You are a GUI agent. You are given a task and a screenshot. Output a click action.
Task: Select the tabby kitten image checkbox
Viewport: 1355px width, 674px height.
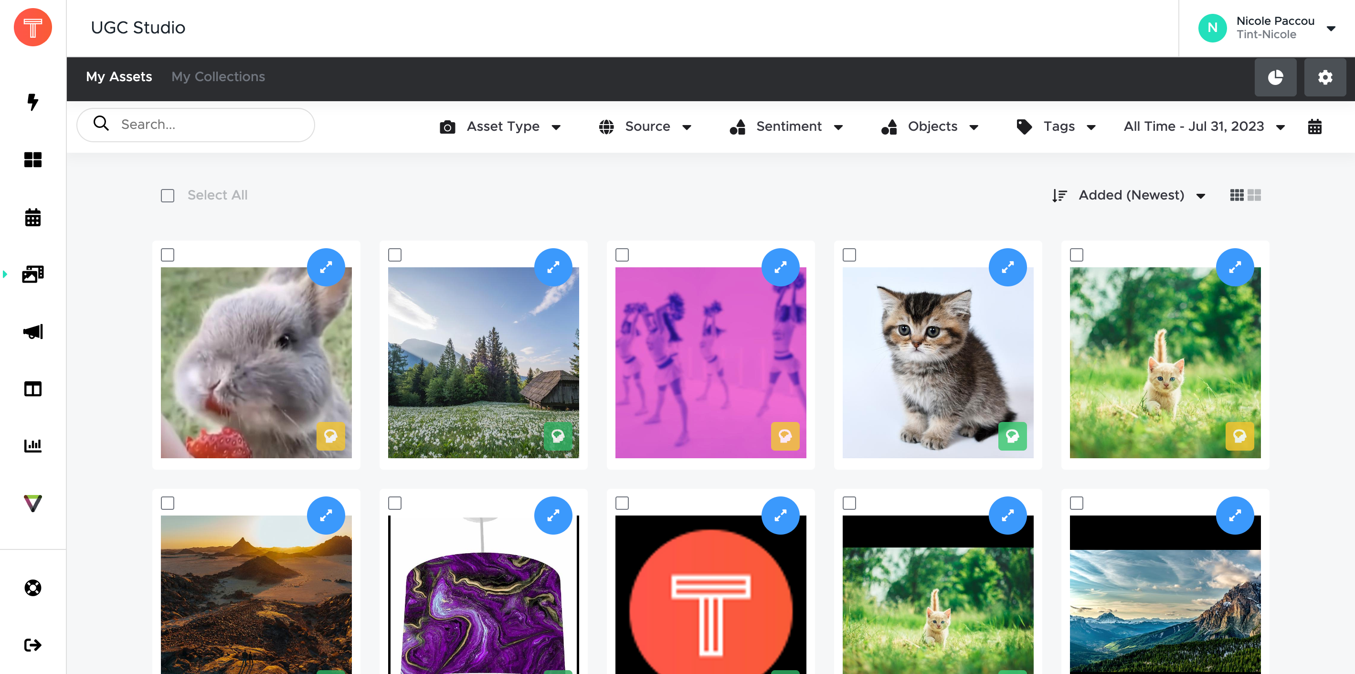coord(849,255)
